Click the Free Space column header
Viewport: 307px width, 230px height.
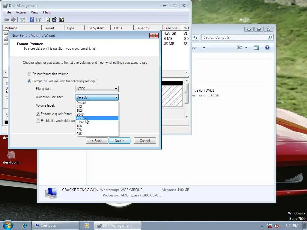click(172, 28)
